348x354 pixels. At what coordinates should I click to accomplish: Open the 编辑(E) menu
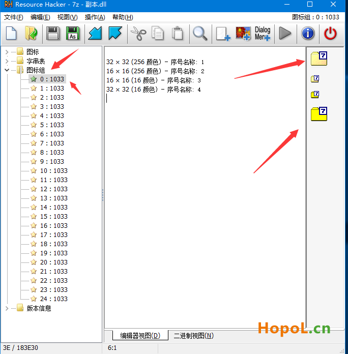pos(40,17)
